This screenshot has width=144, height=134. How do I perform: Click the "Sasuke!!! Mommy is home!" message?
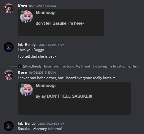point(40,129)
